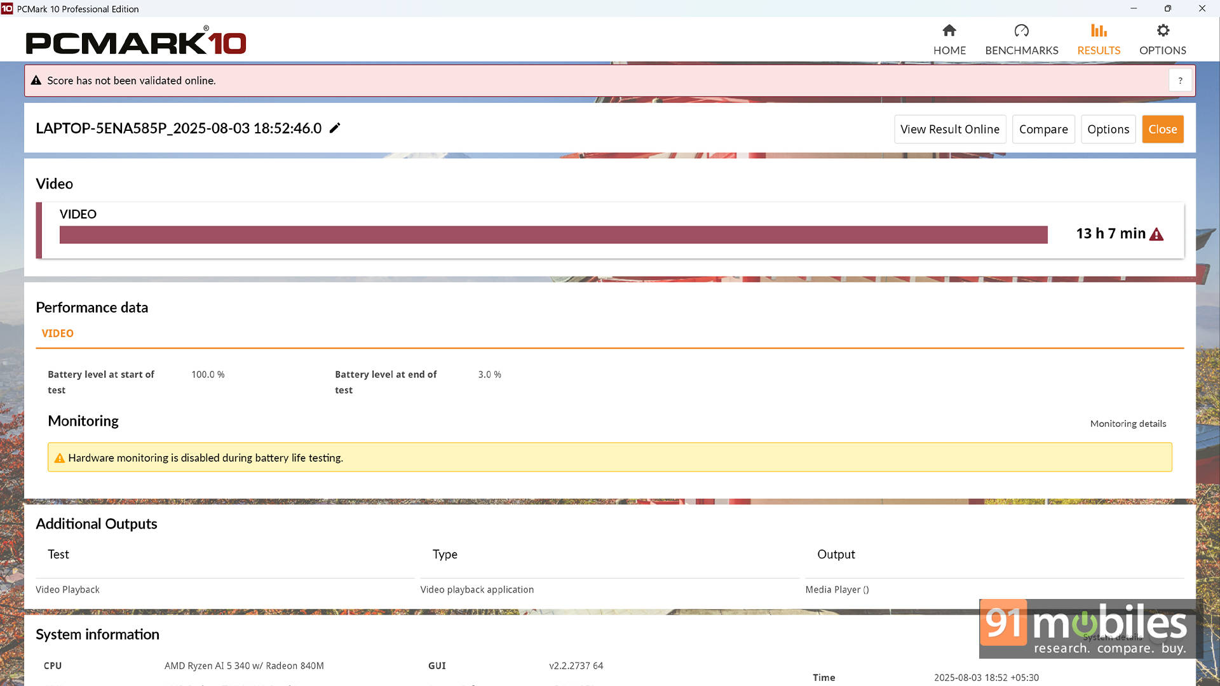Click the question mark help icon in banner
Image resolution: width=1220 pixels, height=686 pixels.
(x=1180, y=81)
